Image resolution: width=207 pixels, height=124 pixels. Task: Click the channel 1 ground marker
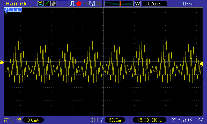tap(2, 62)
